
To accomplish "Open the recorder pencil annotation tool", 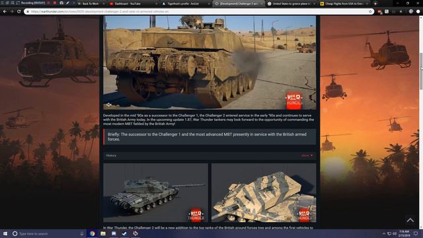I will point(67,3).
